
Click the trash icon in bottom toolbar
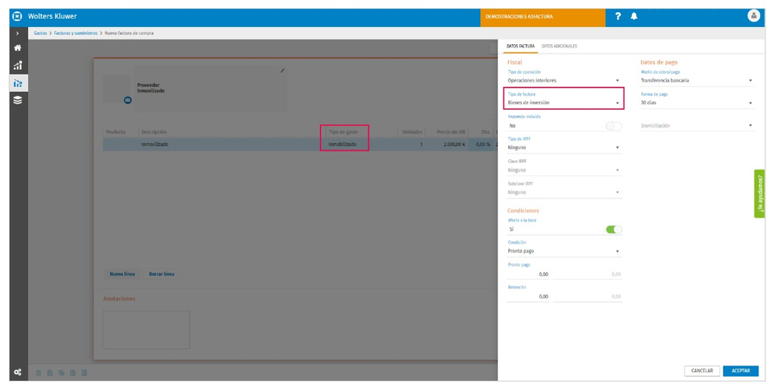pos(39,372)
